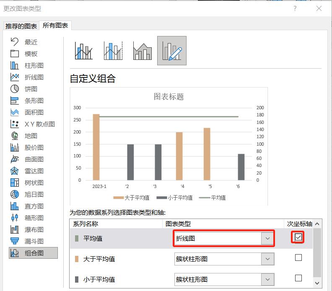Image resolution: width=332 pixels, height=291 pixels.
Task: Click the 系列名称 column header
Action: click(x=86, y=224)
